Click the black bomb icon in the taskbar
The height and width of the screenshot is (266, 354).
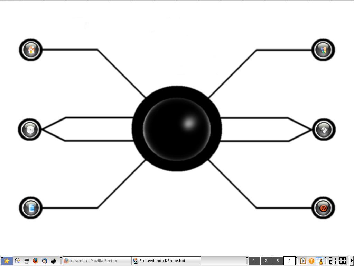point(54,261)
